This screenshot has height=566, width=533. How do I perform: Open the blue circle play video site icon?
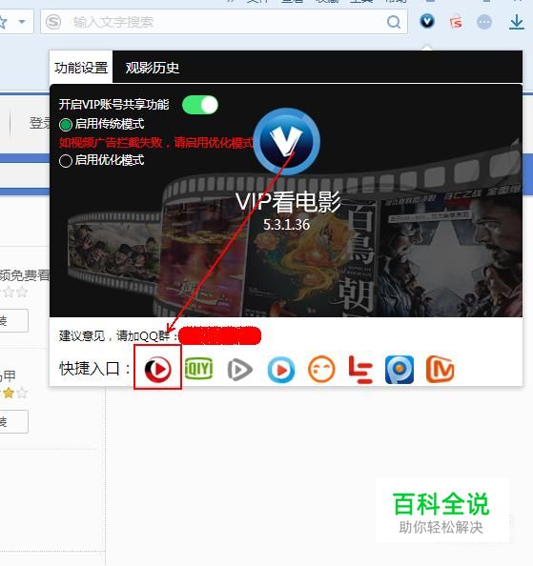[281, 370]
